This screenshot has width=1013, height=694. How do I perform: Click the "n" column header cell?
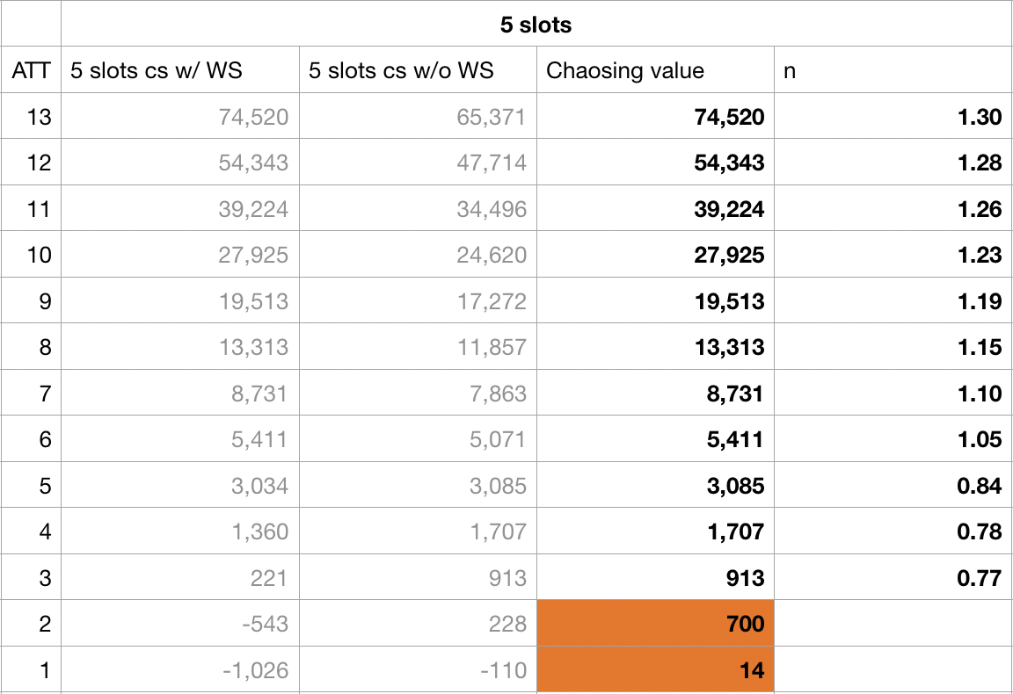pos(893,71)
